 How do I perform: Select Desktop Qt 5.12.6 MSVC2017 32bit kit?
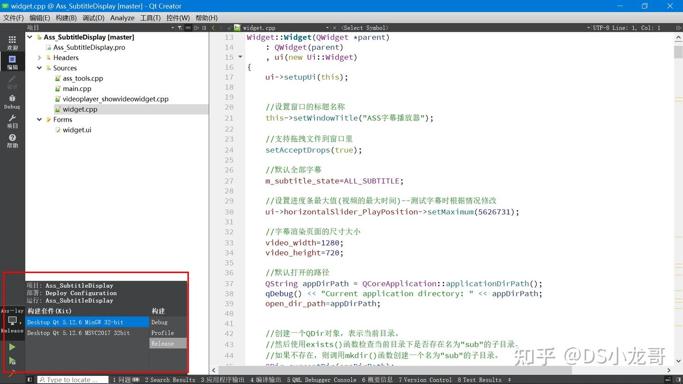(x=87, y=333)
